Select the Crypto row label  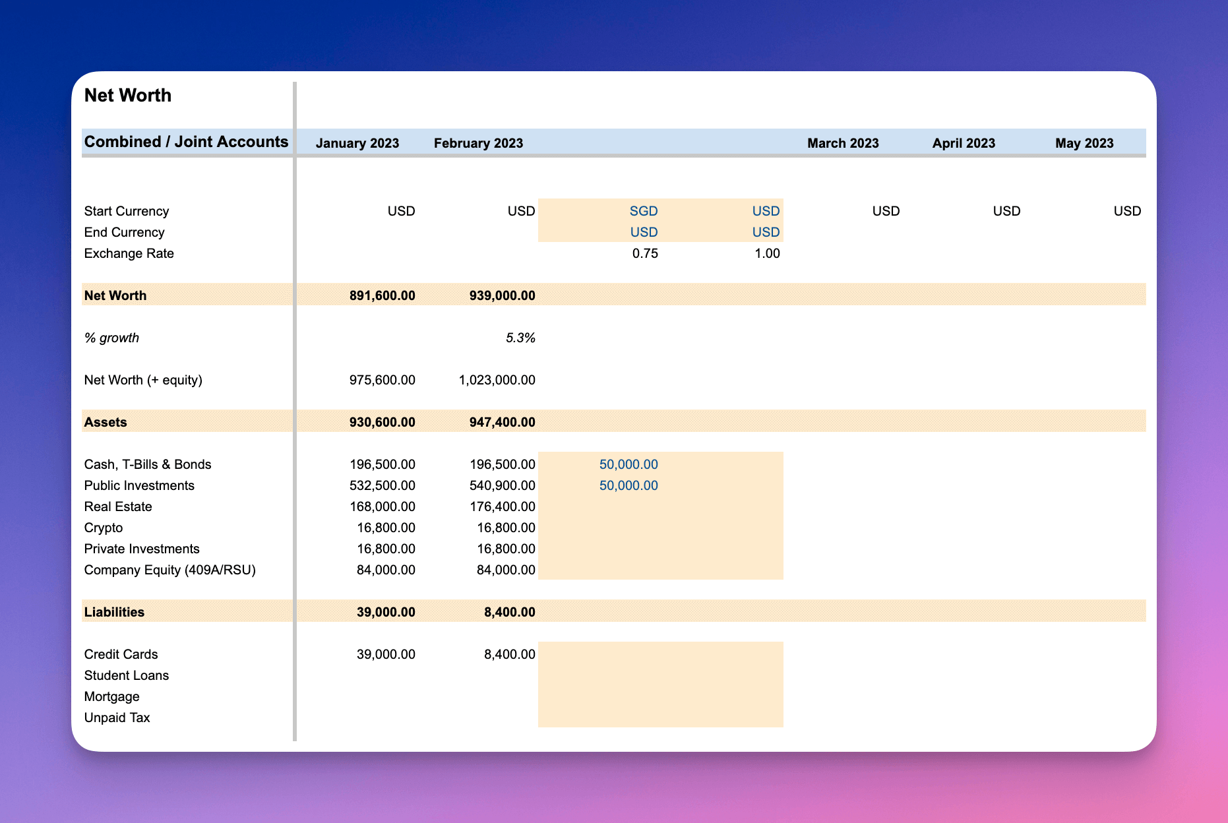coord(103,528)
